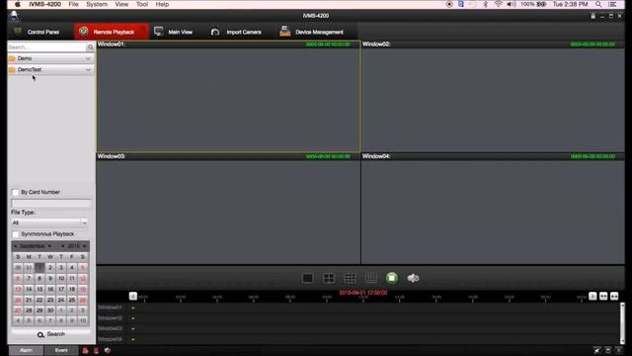Go to previous month in calendar
This screenshot has width=632, height=356.
click(16, 246)
